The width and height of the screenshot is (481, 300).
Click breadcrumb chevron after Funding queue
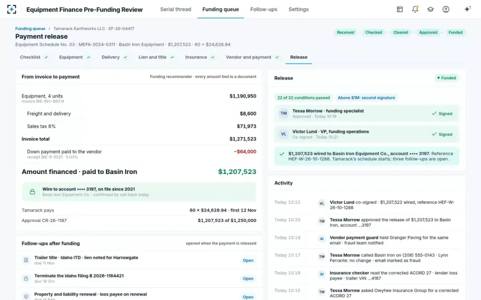tap(49, 29)
